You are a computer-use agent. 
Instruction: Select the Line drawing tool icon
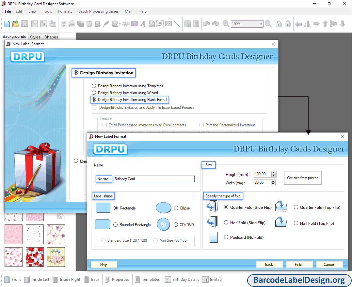click(177, 24)
